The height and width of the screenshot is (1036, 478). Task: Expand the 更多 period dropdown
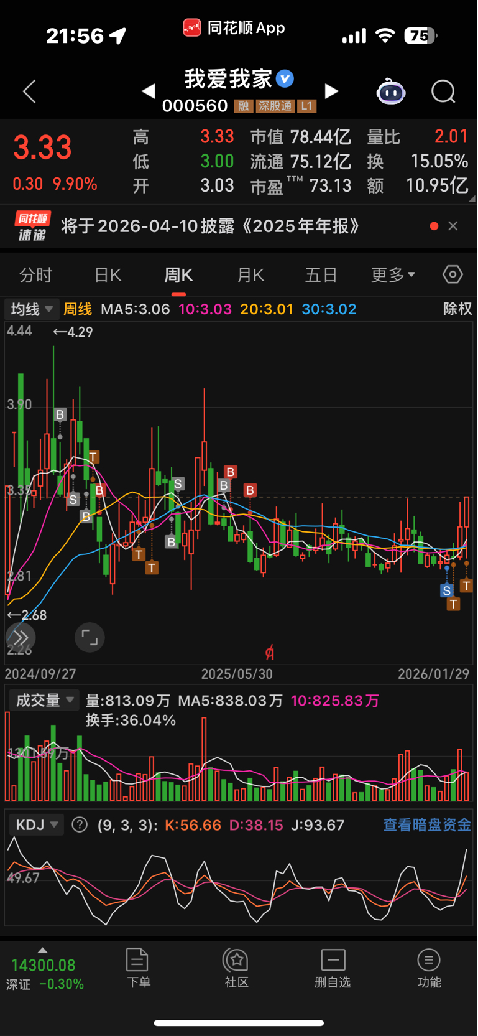point(393,275)
